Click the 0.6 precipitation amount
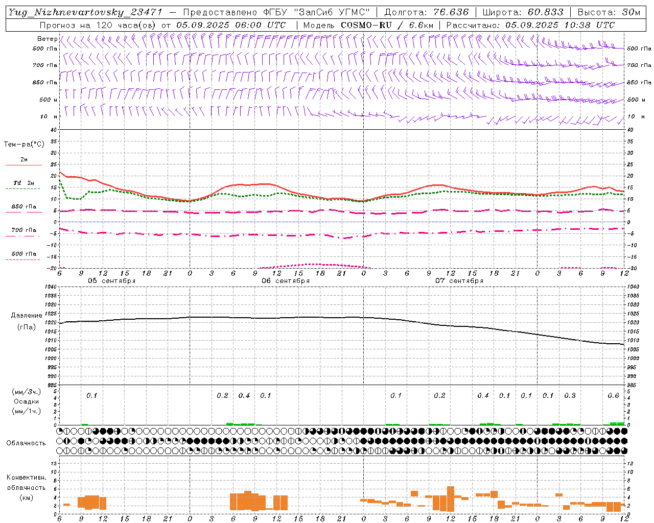The image size is (654, 523). [613, 396]
